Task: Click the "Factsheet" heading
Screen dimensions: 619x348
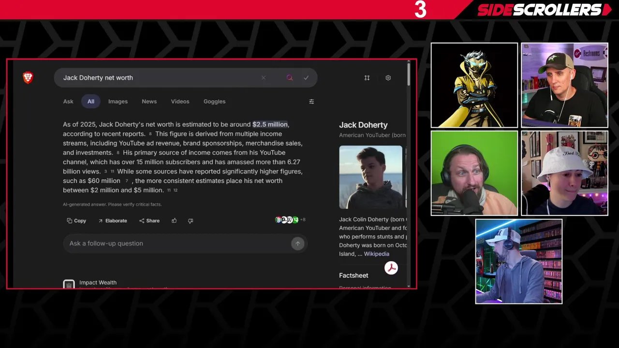Action: (x=354, y=275)
